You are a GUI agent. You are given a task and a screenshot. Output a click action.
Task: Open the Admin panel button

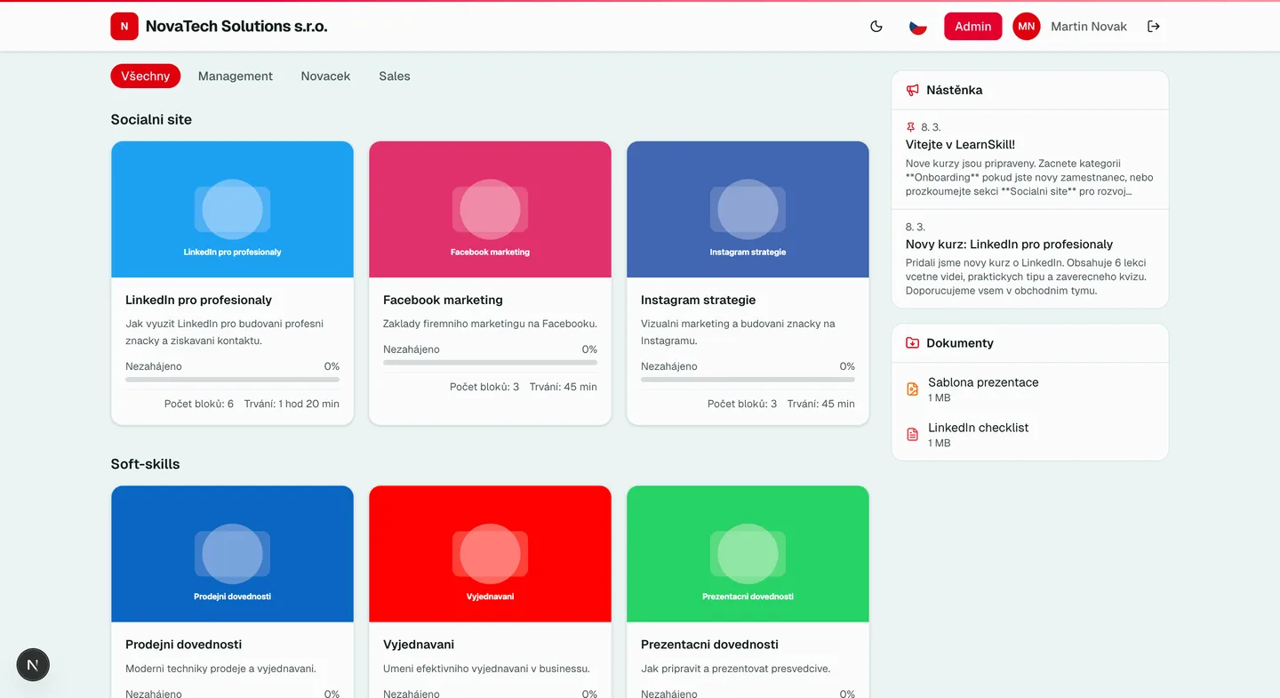[x=972, y=26]
